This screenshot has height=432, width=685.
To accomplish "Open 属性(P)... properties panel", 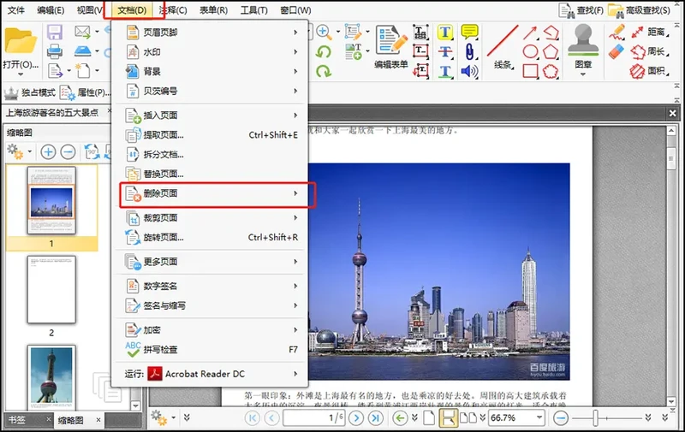I will 85,92.
